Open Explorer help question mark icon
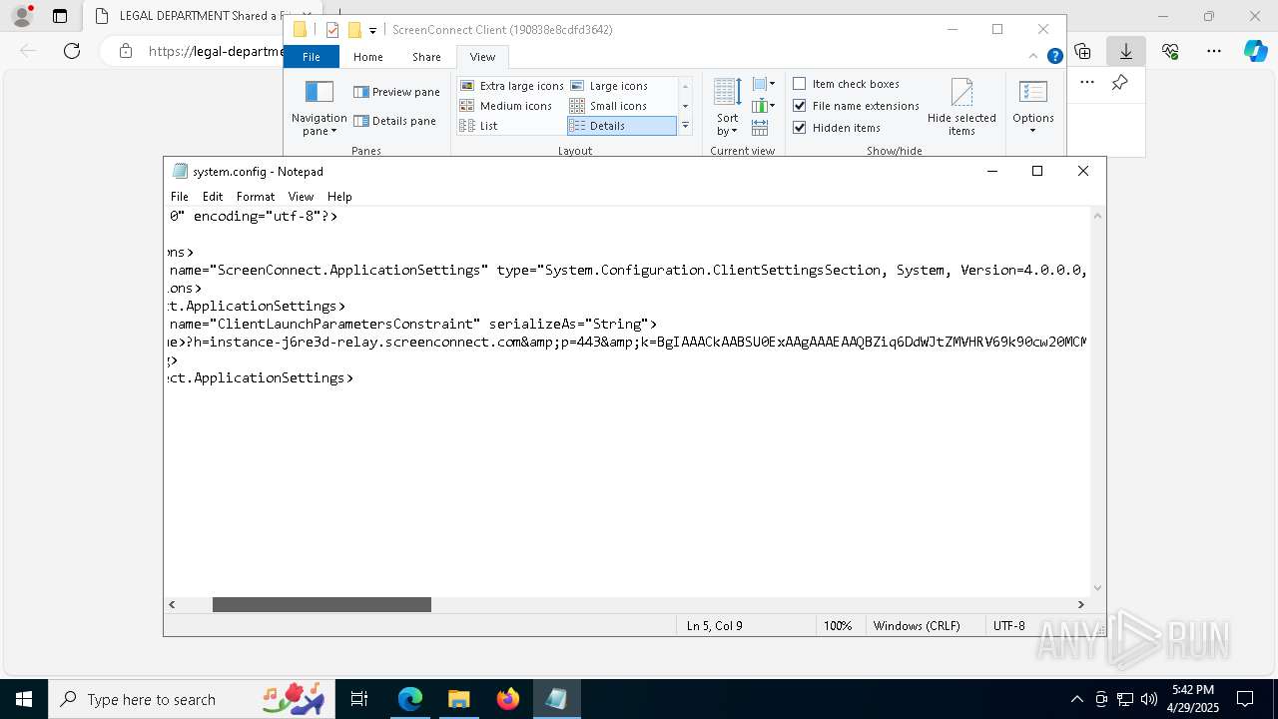 click(1054, 56)
